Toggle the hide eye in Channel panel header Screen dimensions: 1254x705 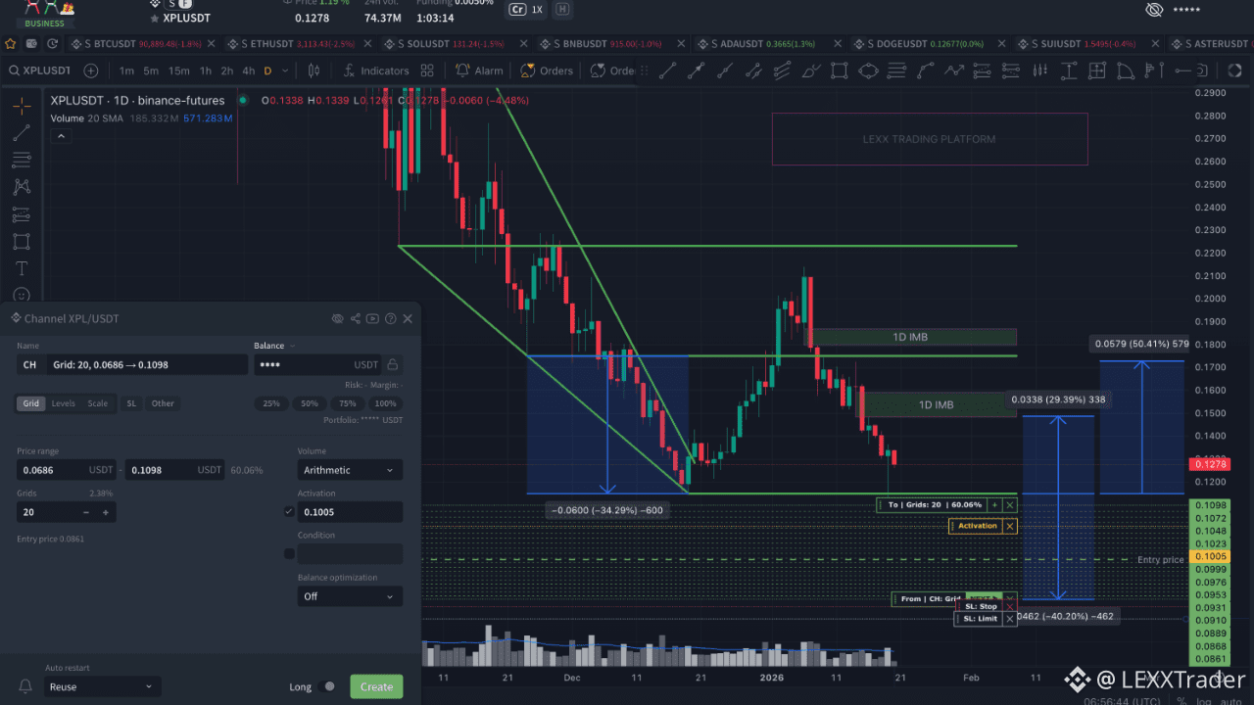tap(338, 318)
